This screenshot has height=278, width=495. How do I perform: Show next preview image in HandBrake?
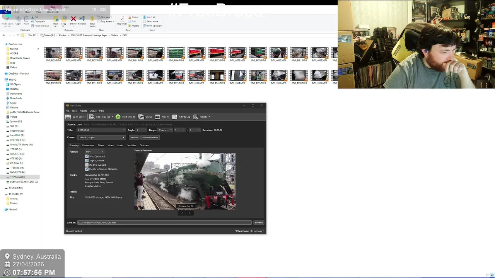pos(189,213)
